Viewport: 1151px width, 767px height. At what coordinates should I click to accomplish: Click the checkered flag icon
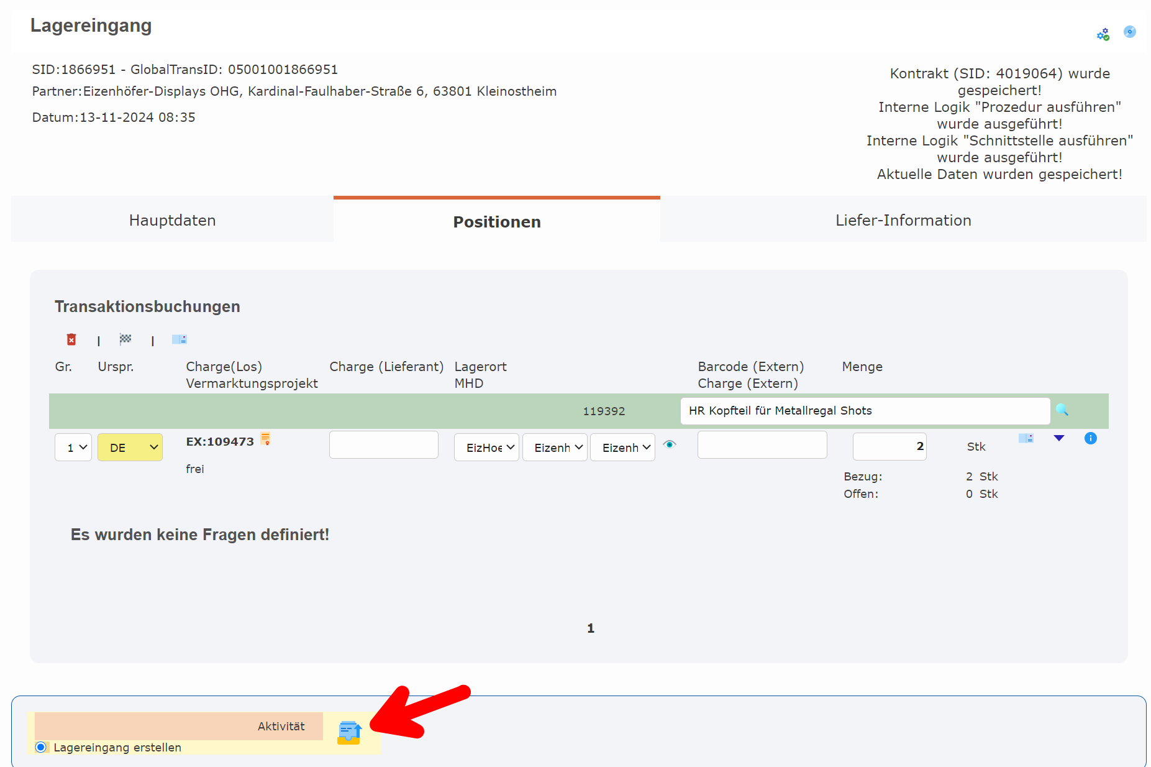[x=125, y=339]
